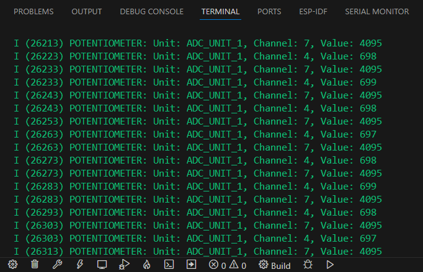Open ESP-IDF terminal prompt icon

point(169,265)
